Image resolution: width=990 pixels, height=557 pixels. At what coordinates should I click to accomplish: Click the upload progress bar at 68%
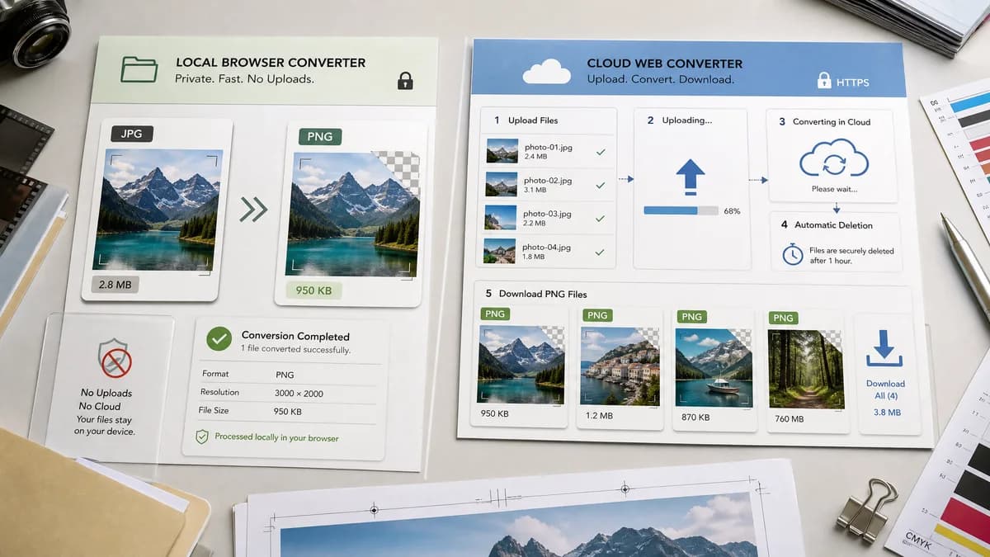(681, 211)
